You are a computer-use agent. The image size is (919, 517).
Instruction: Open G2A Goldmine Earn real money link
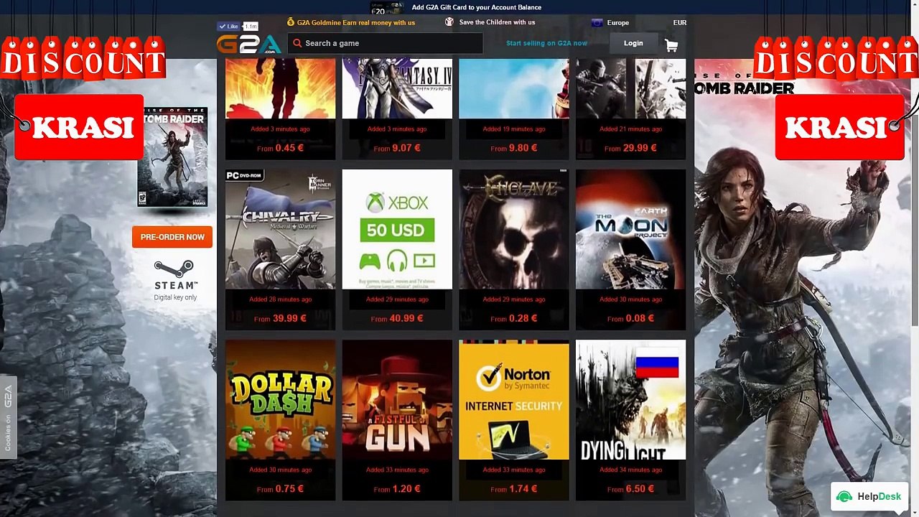point(356,22)
